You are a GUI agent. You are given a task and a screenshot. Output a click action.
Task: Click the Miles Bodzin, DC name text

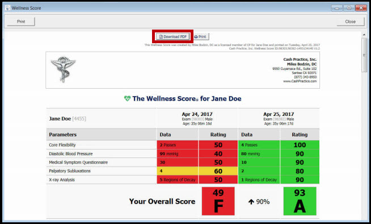[302, 64]
